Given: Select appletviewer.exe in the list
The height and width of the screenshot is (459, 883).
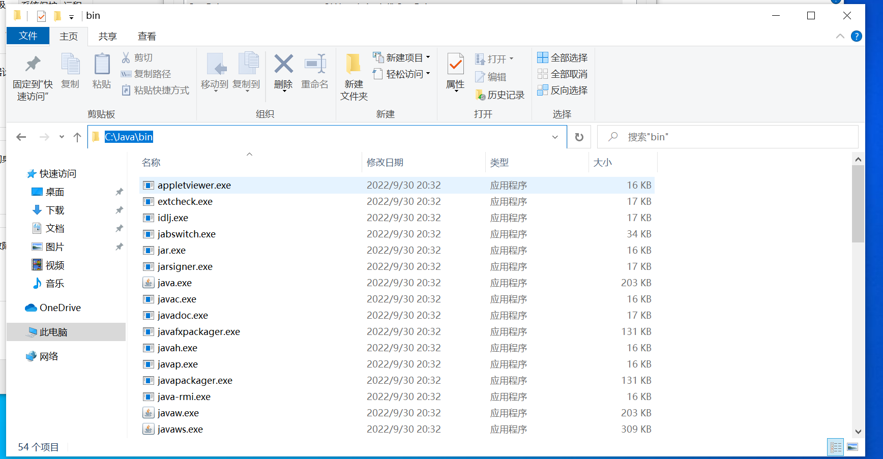Looking at the screenshot, I should point(397,185).
